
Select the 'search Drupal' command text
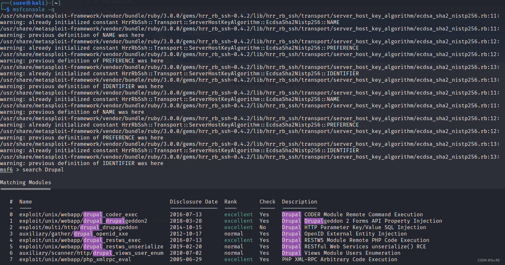[x=43, y=170]
